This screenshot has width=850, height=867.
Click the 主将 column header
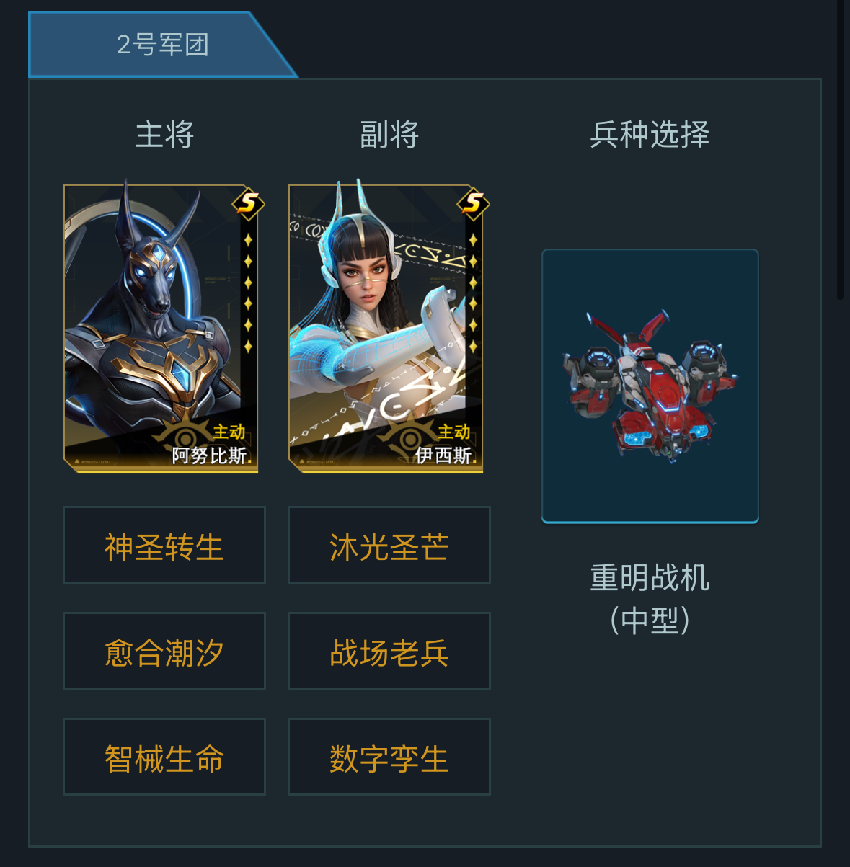(x=164, y=135)
